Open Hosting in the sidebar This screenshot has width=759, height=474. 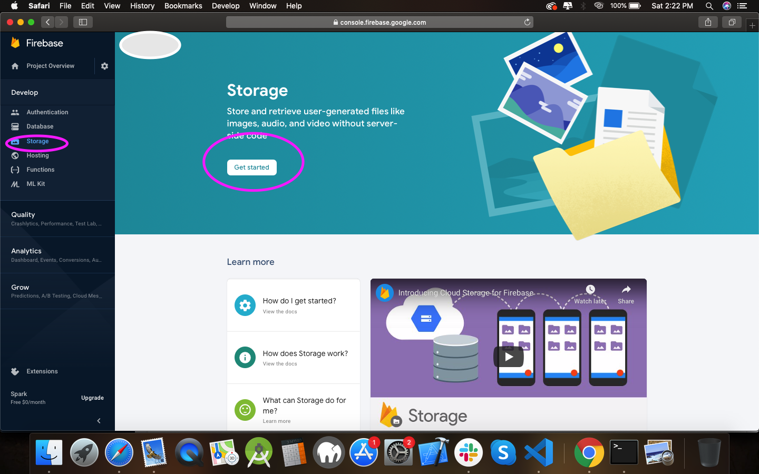coord(38,155)
